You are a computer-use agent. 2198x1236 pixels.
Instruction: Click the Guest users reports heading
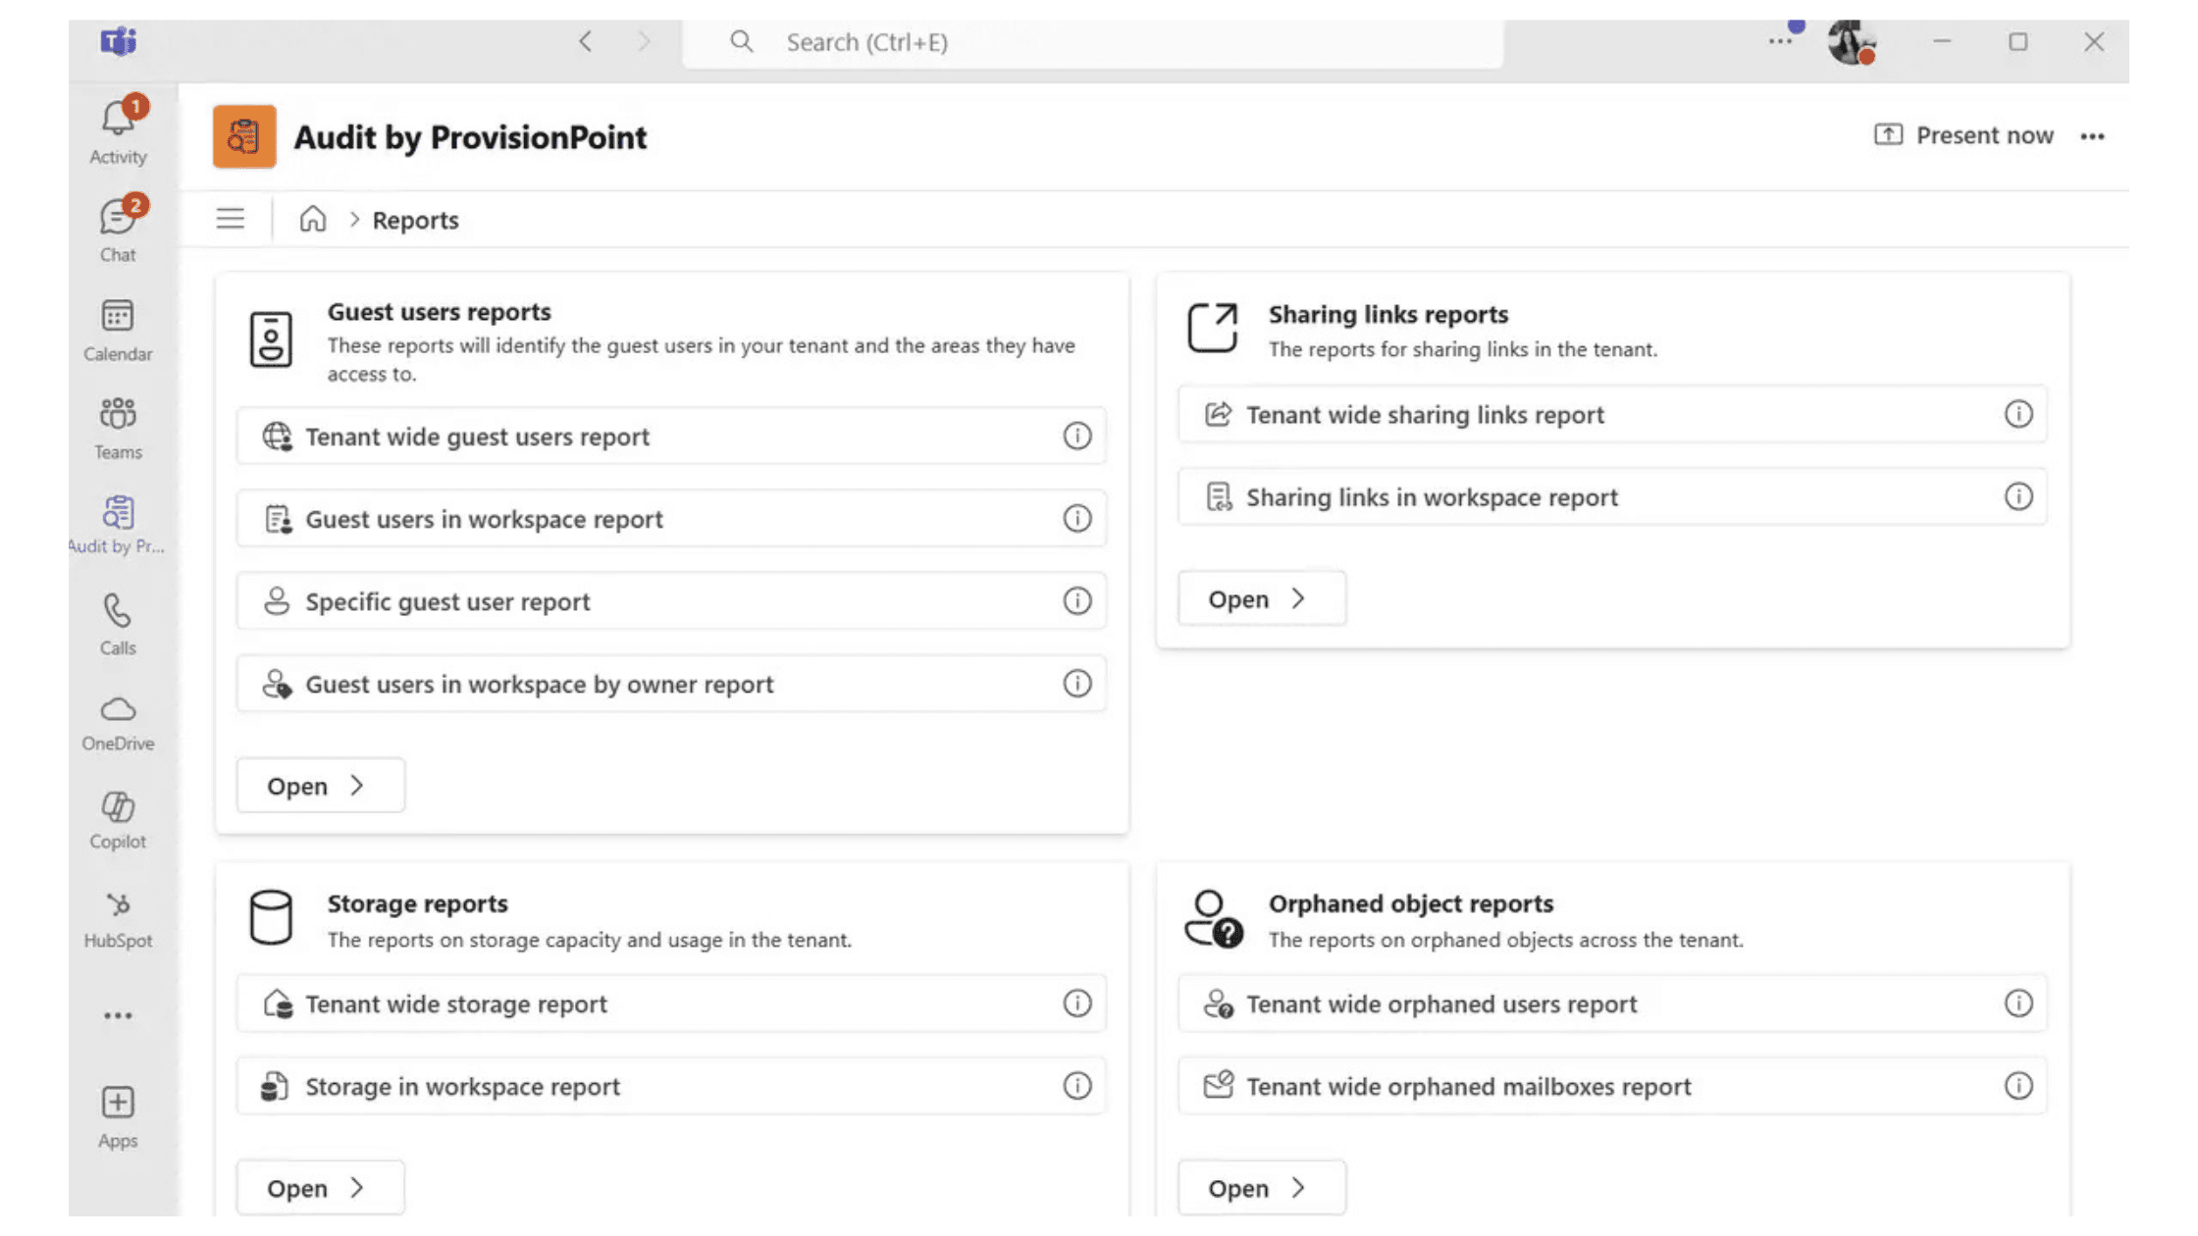coord(439,312)
